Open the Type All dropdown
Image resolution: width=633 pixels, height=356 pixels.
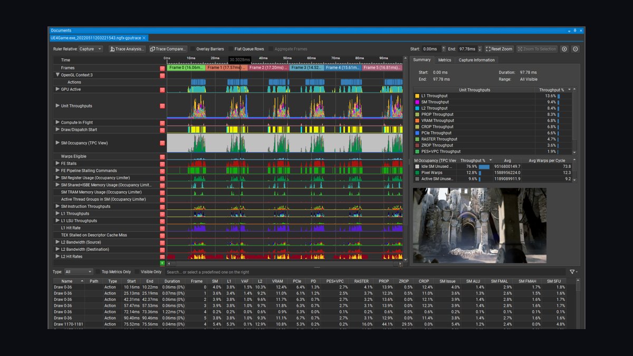tap(78, 272)
